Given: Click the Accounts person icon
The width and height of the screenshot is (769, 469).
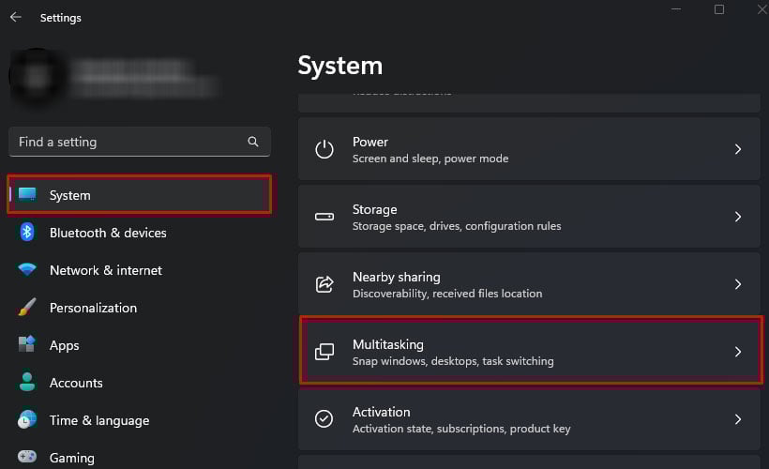Looking at the screenshot, I should click(27, 383).
